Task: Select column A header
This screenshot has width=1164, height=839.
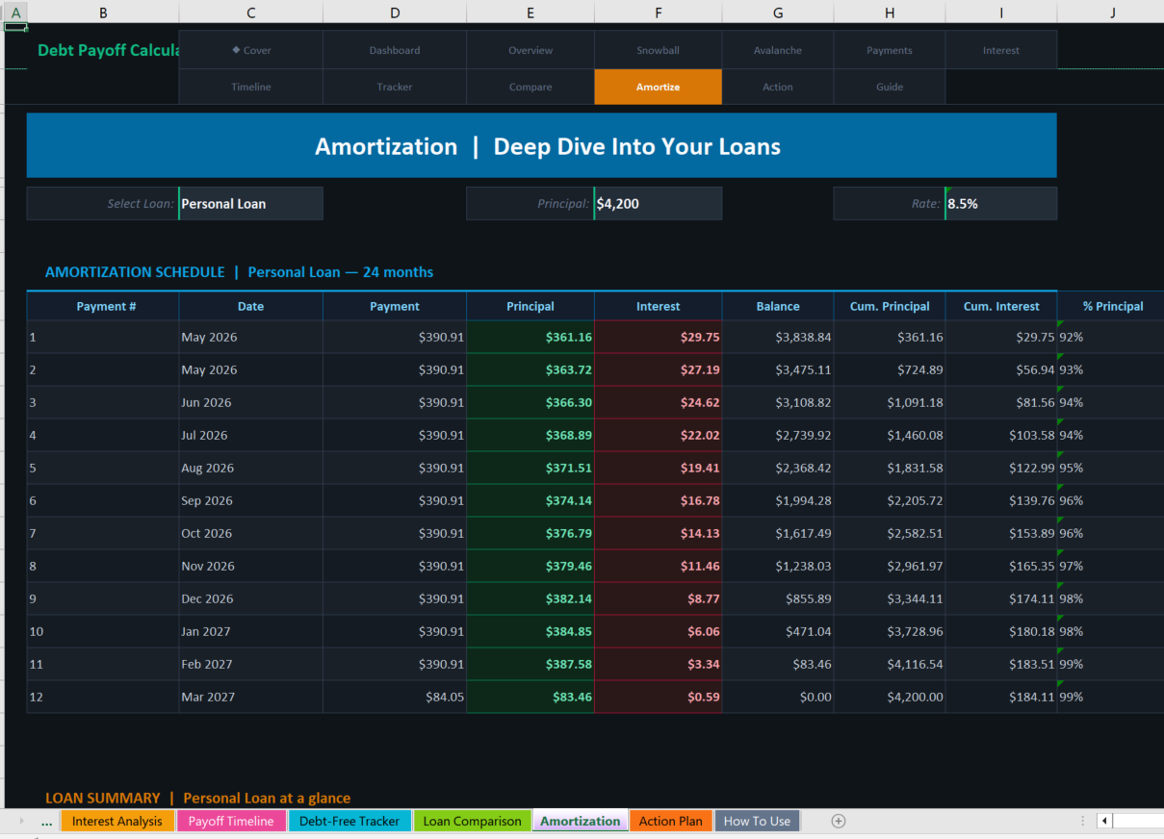Action: [x=15, y=13]
